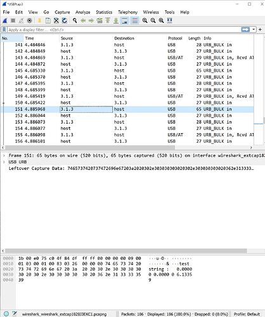
Task: Select the Leftover Capture Data line
Action: tap(131, 169)
